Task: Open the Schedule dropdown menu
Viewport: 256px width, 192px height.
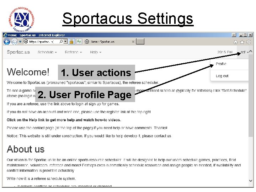Action: pos(47,52)
